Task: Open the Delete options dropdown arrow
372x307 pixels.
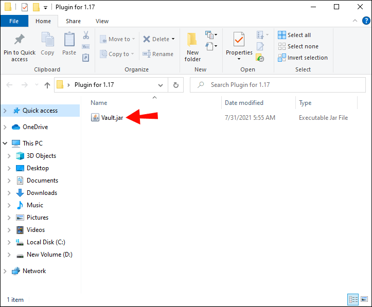Action: (x=173, y=39)
